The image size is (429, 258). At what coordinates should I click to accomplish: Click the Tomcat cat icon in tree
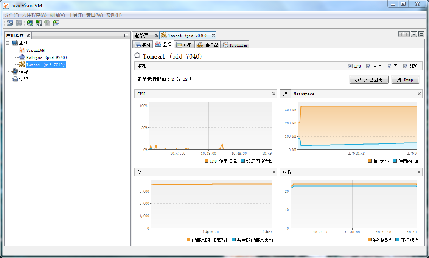[x=22, y=65]
